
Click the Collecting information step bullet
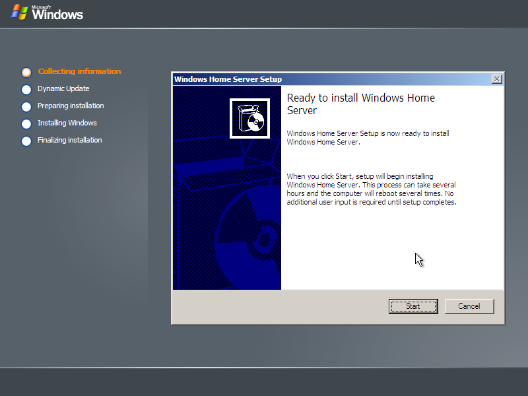[26, 72]
